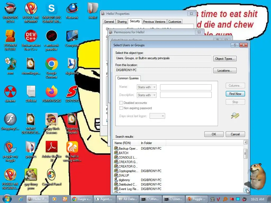Click the Locations... button
Image resolution: width=271 pixels, height=203 pixels.
click(225, 71)
